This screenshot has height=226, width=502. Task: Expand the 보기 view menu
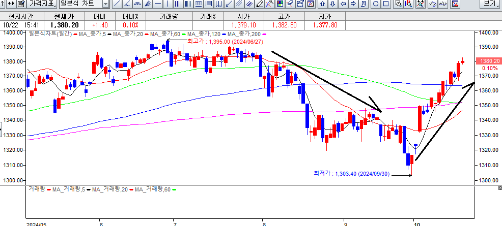click(490, 4)
